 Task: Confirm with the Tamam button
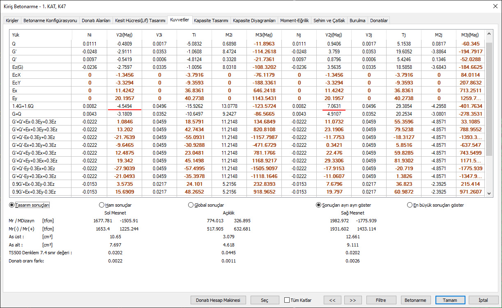(450, 300)
